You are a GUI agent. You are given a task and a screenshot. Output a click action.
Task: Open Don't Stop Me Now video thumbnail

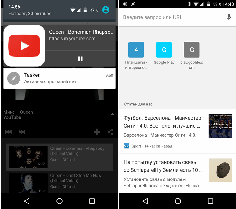pos(28,183)
